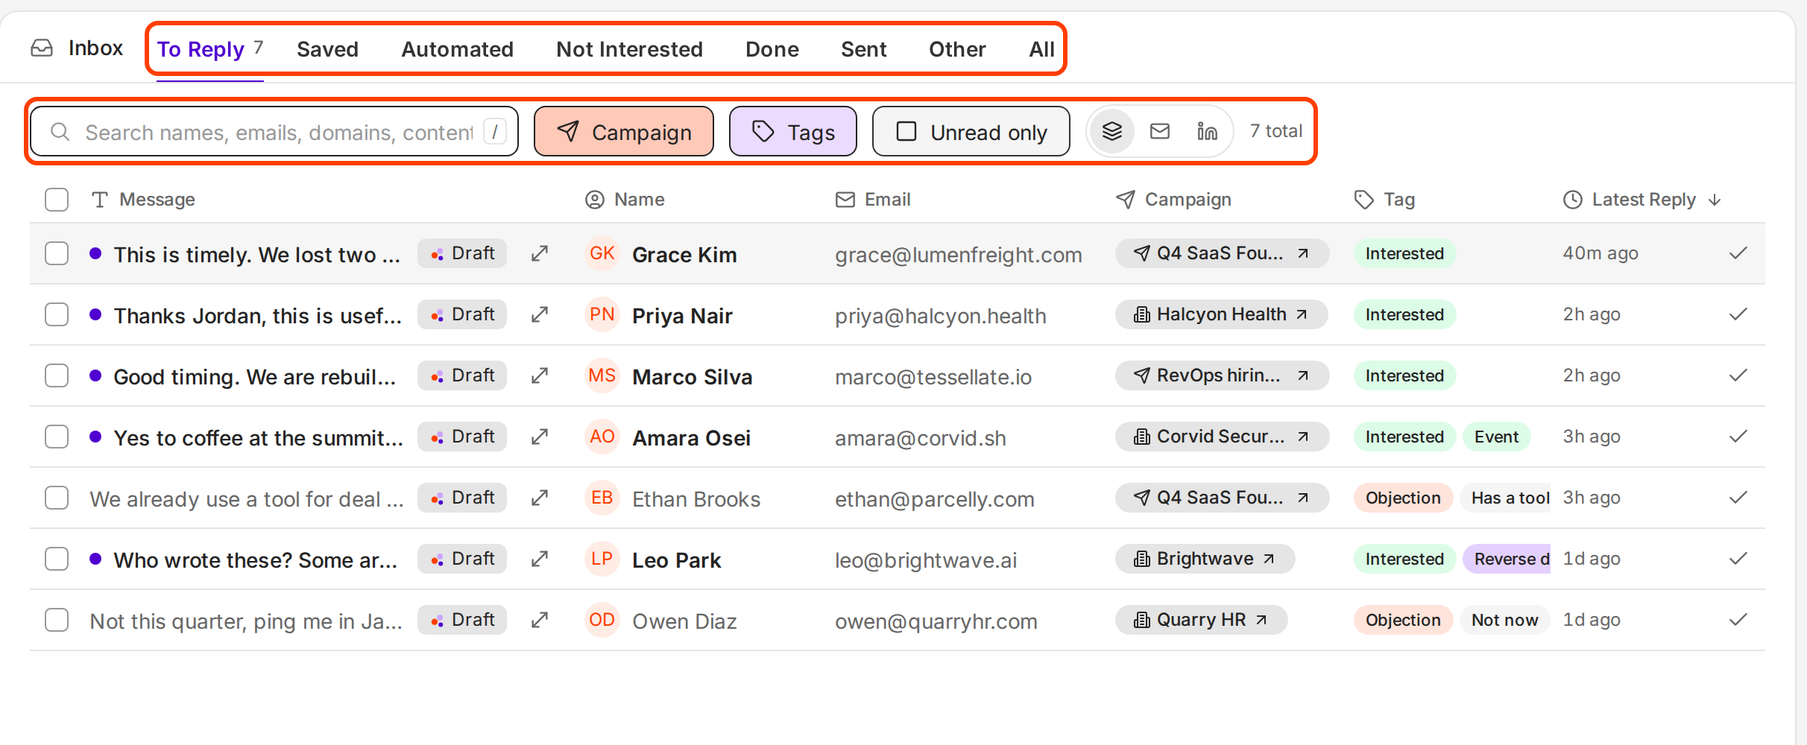Filter inbox by email channel icon
The image size is (1807, 745).
coord(1160,131)
